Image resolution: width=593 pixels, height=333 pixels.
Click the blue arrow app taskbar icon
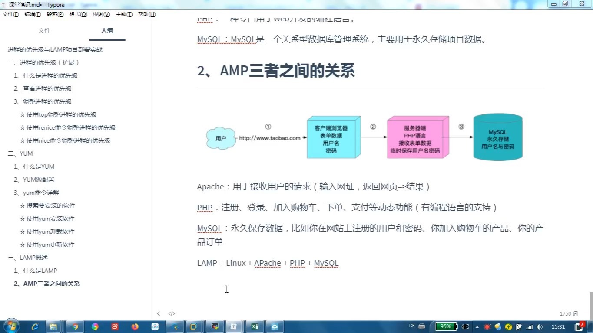175,326
